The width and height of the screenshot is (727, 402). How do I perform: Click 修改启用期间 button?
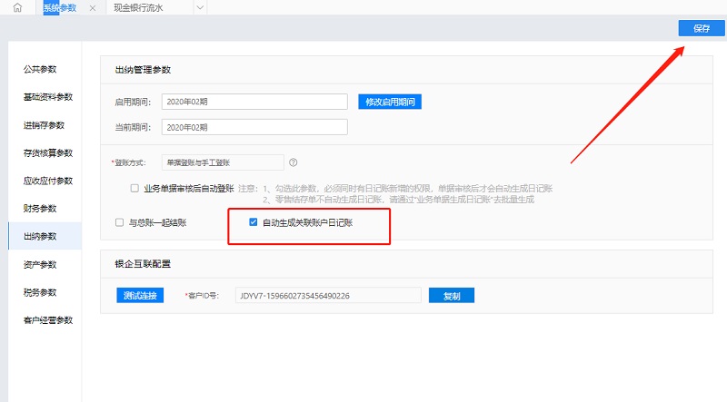[x=390, y=102]
